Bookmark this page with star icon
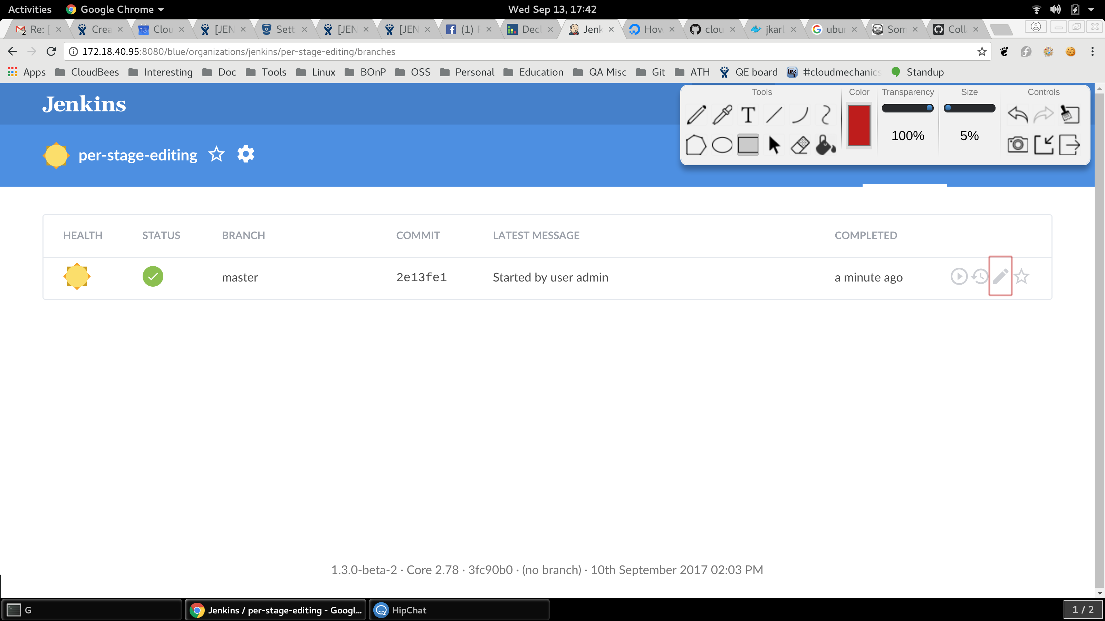 tap(981, 52)
